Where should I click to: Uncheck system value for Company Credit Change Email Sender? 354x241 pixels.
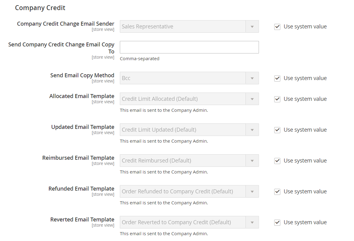pos(277,27)
